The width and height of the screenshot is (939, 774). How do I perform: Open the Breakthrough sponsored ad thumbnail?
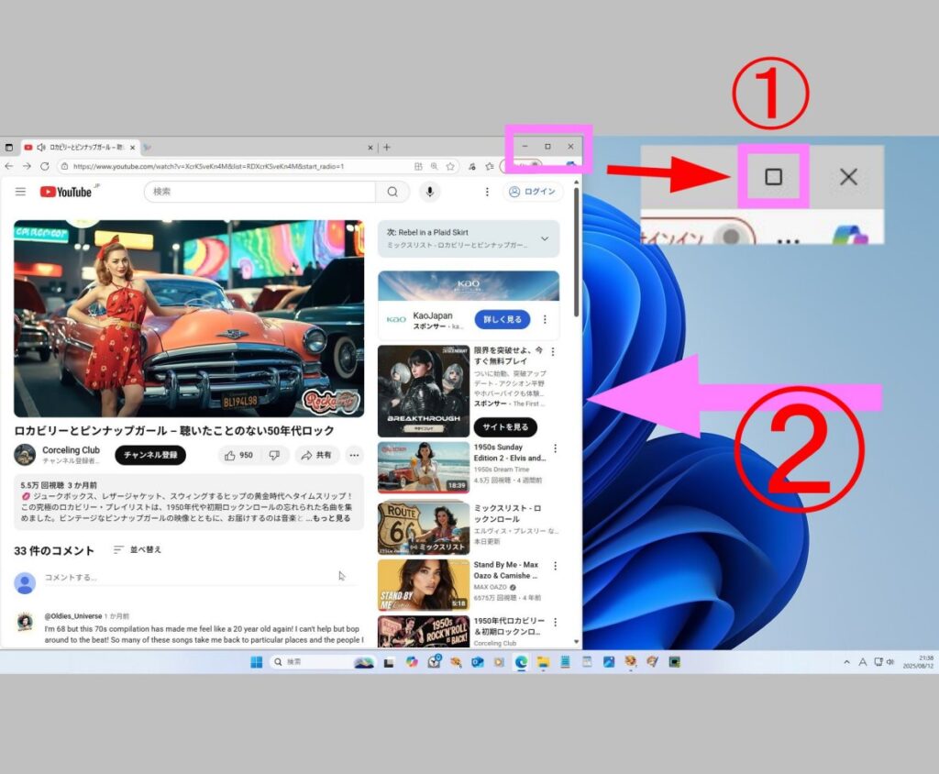click(x=424, y=392)
